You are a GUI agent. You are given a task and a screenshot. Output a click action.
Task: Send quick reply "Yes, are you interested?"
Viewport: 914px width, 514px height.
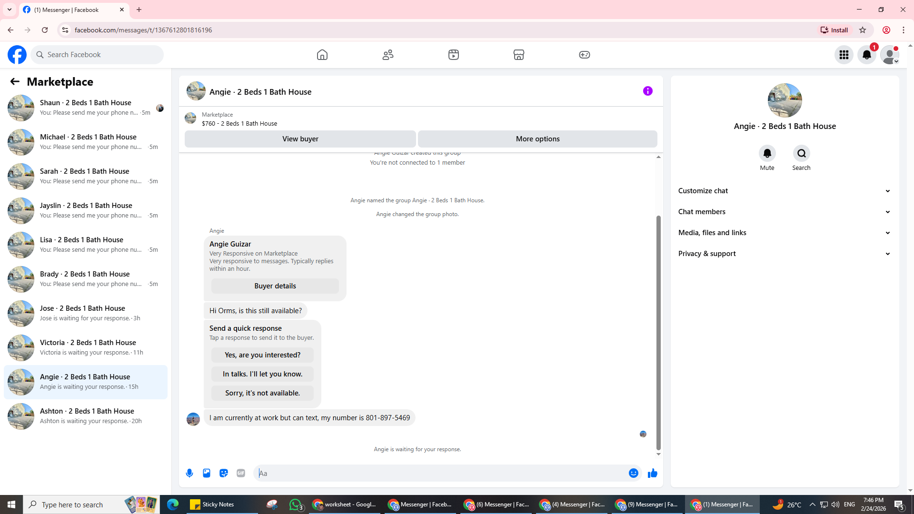(262, 355)
